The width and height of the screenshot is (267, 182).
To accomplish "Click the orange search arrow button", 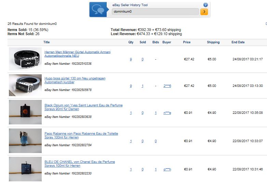I will [x=204, y=12].
